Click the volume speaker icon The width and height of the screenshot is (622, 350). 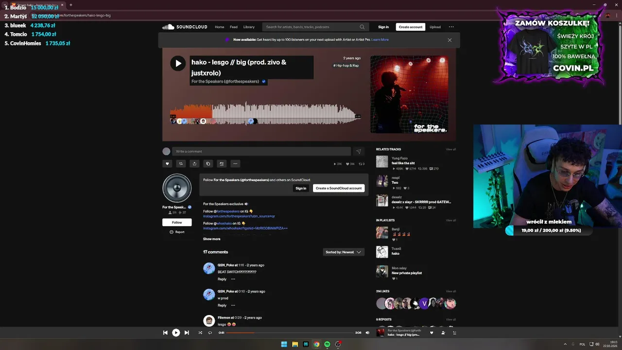[367, 332]
